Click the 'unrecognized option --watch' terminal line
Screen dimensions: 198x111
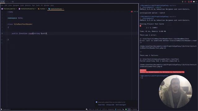pos(152,13)
